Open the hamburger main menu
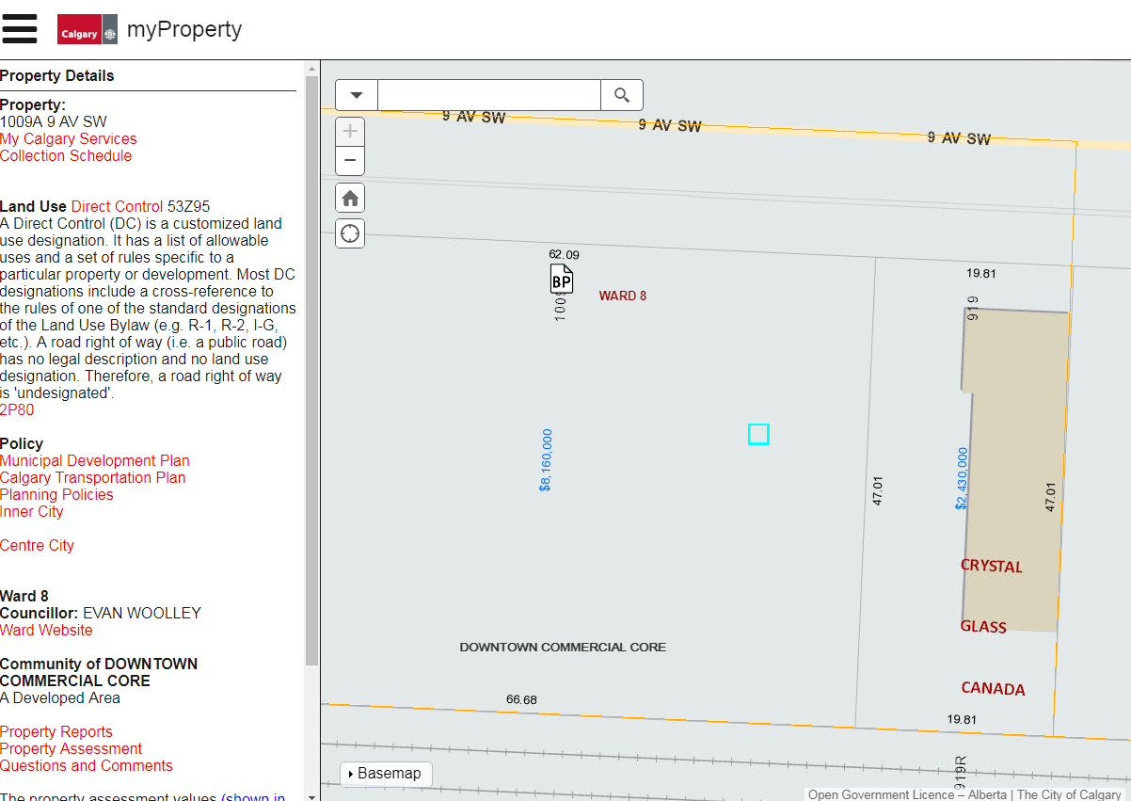The image size is (1131, 801). 20,29
